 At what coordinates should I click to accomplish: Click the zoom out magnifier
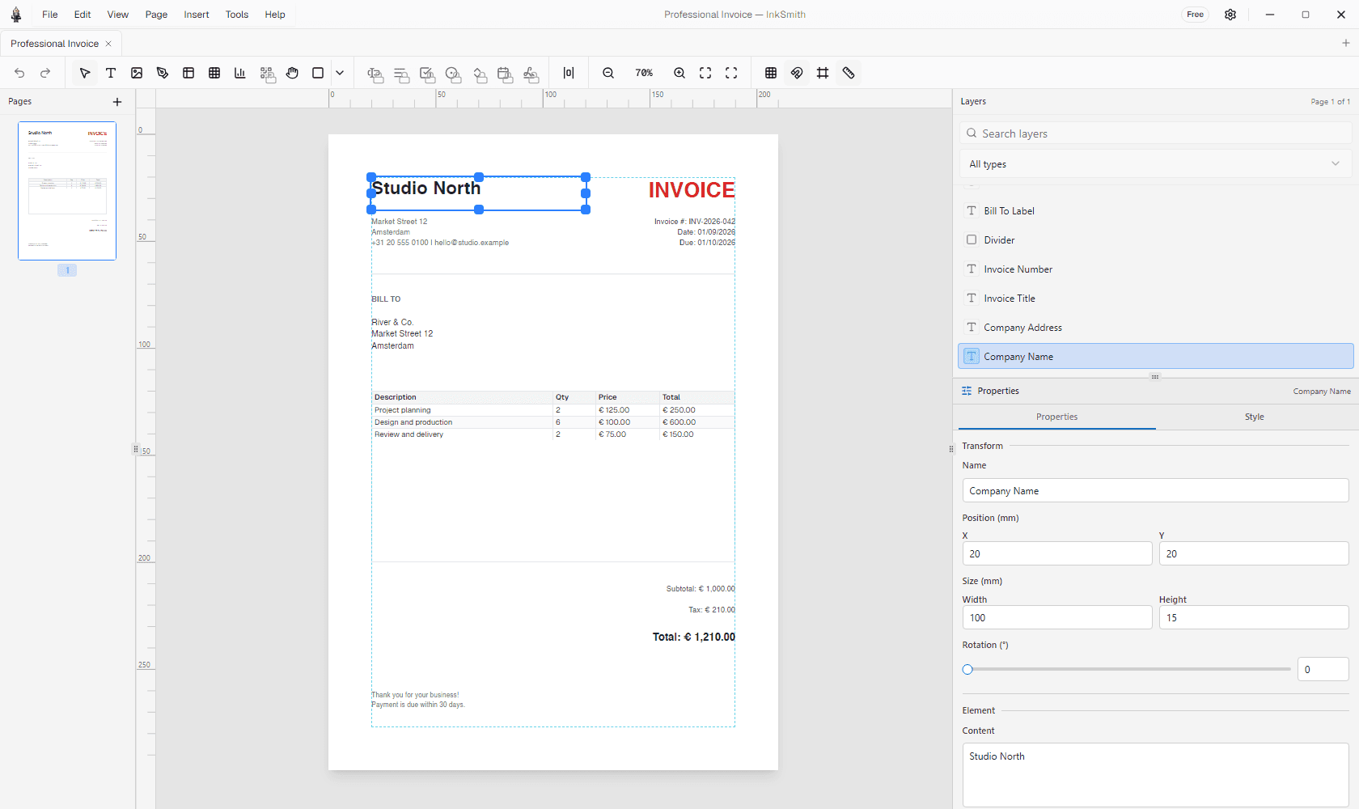tap(608, 73)
